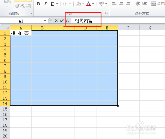
Task: Select the Format Painter 格式刷
Action: pyautogui.click(x=23, y=6)
